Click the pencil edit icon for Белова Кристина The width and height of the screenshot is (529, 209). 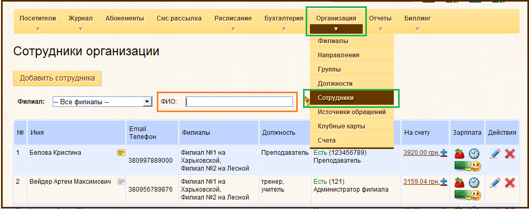coord(495,154)
